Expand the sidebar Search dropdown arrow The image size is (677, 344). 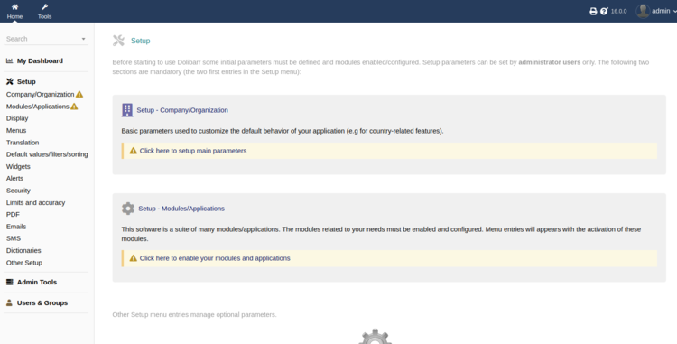tap(83, 40)
